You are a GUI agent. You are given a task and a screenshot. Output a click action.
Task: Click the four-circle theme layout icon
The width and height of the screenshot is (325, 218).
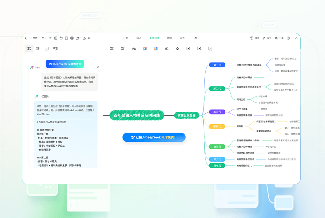click(112, 49)
